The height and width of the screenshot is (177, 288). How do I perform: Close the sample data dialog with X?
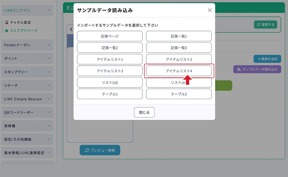[210, 10]
